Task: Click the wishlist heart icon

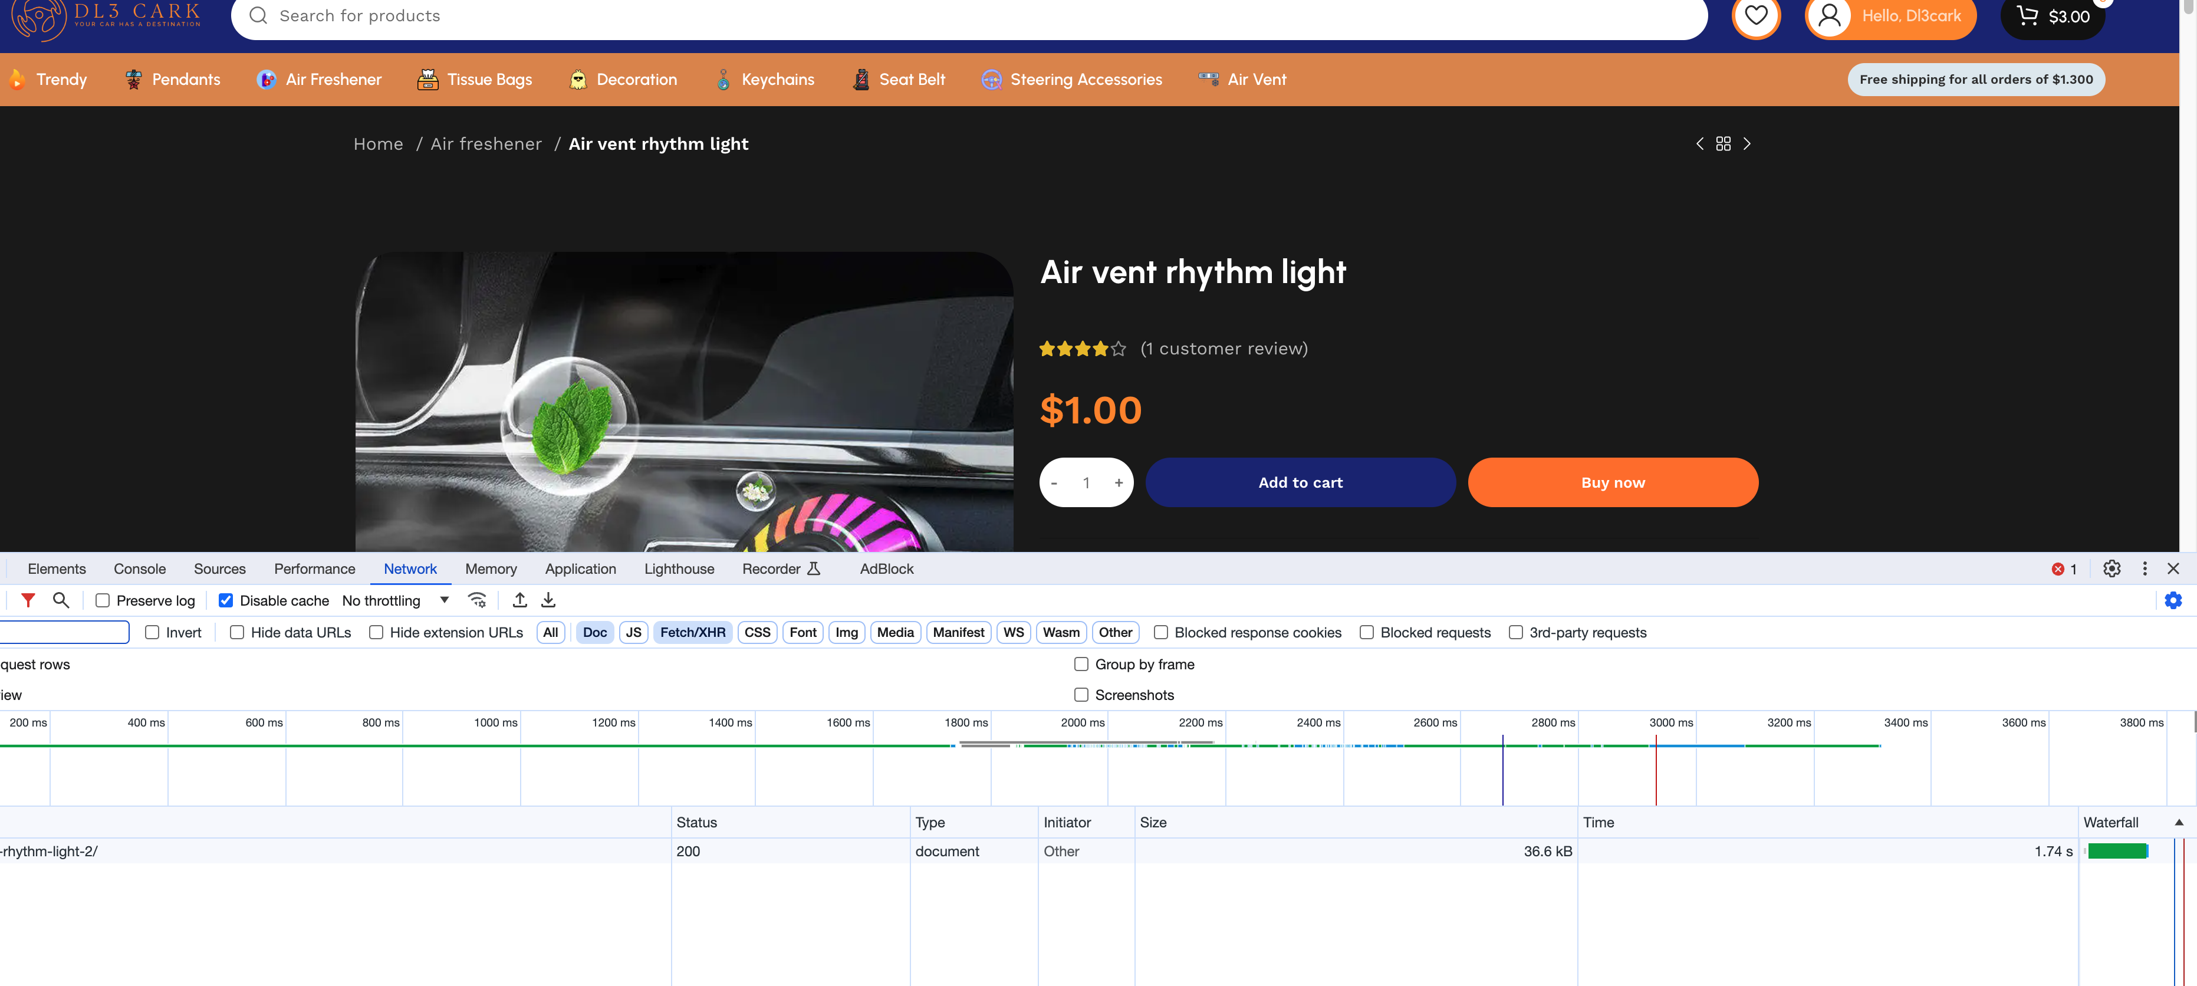Action: (x=1755, y=16)
